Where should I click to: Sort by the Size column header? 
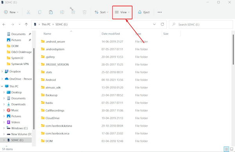click(x=166, y=34)
